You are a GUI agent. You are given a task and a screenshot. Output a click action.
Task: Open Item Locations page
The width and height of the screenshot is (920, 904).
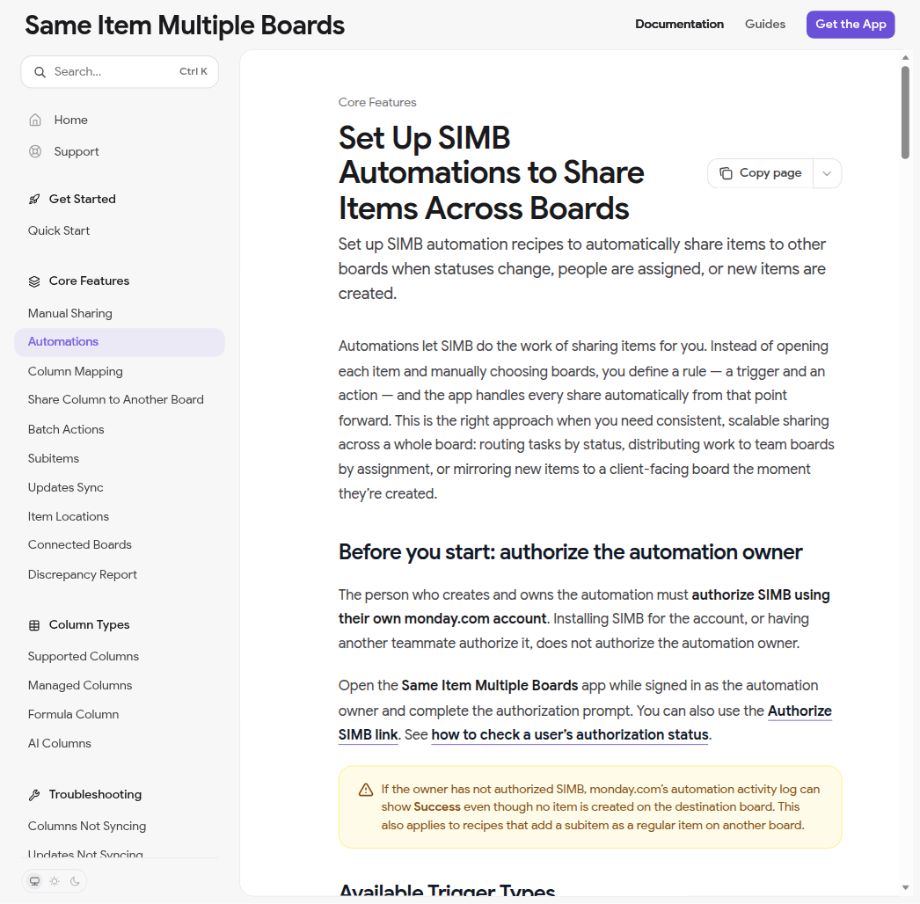(68, 516)
